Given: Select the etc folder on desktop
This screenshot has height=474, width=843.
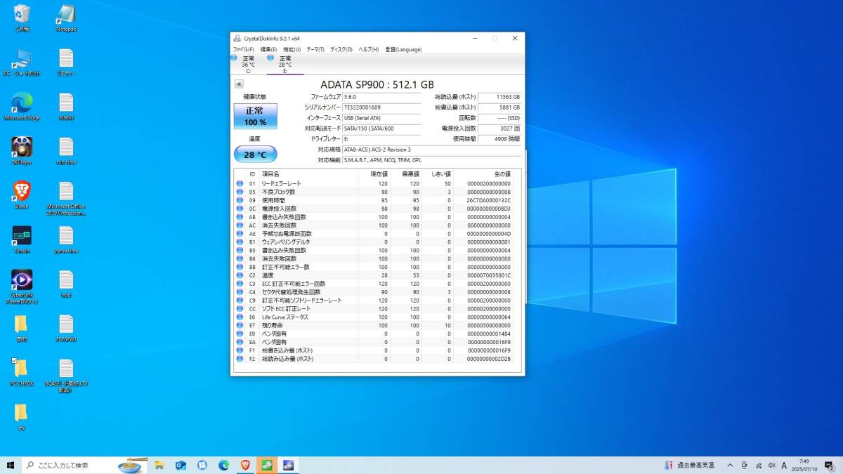Looking at the screenshot, I should (22, 416).
